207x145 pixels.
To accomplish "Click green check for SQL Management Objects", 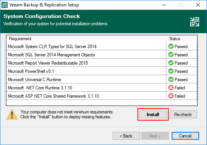I will coord(171,54).
